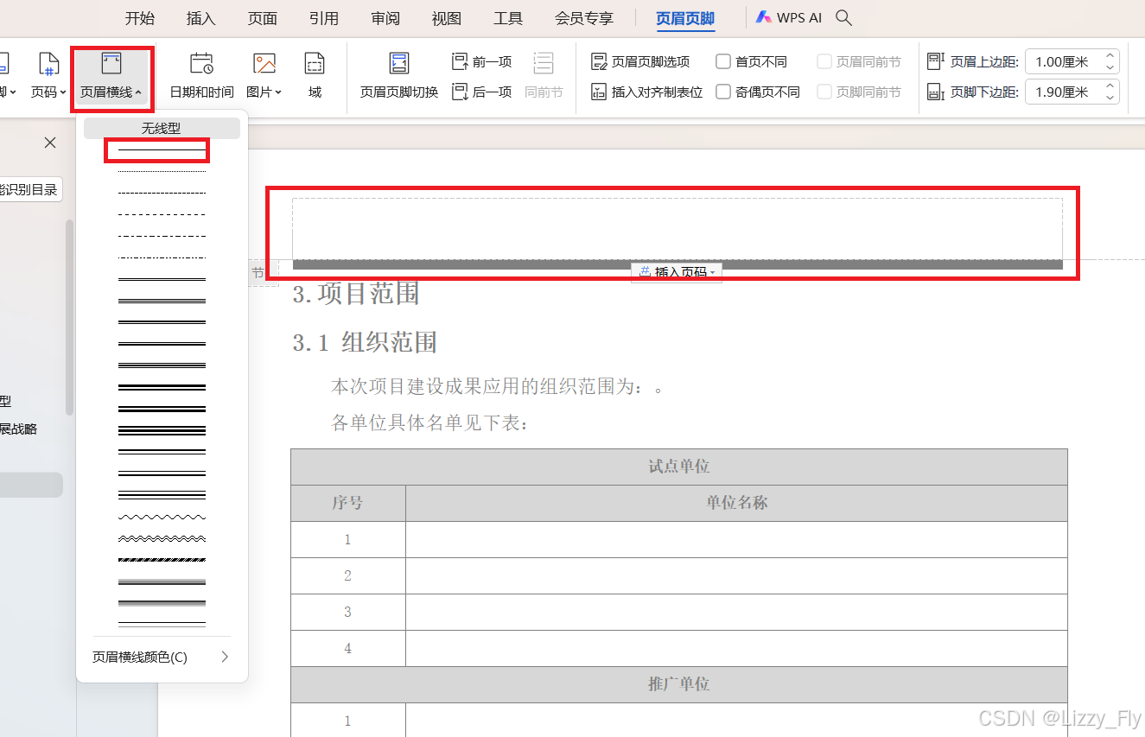Open 页眉横线颜色(C) submenu
The height and width of the screenshot is (737, 1145).
pyautogui.click(x=161, y=657)
